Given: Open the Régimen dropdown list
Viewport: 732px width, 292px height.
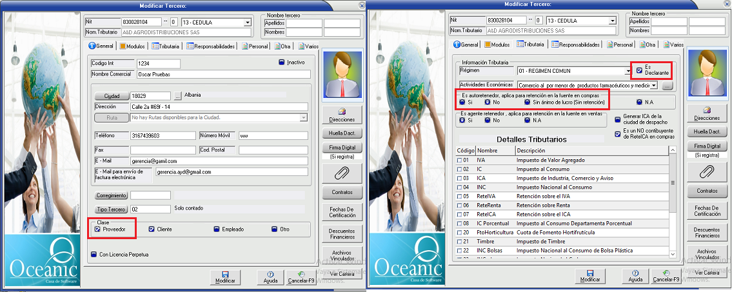Looking at the screenshot, I should (628, 70).
